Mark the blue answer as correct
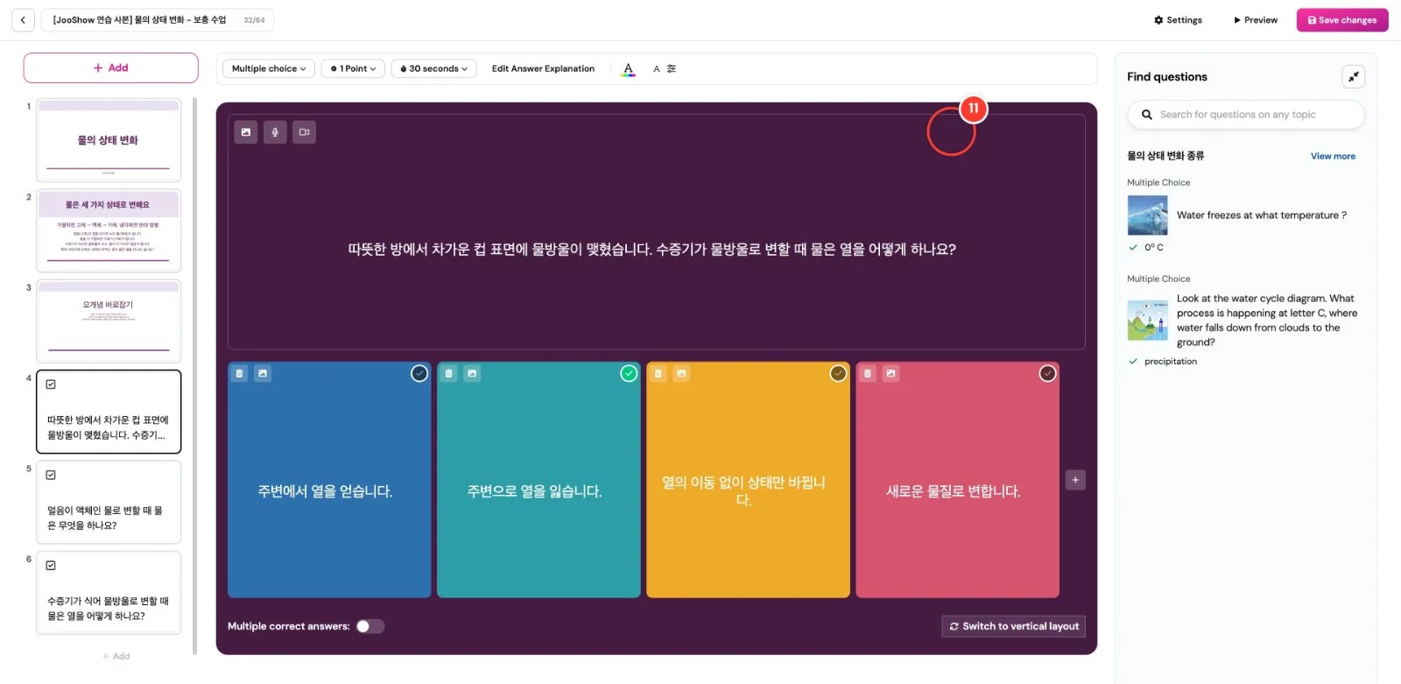 [x=419, y=374]
